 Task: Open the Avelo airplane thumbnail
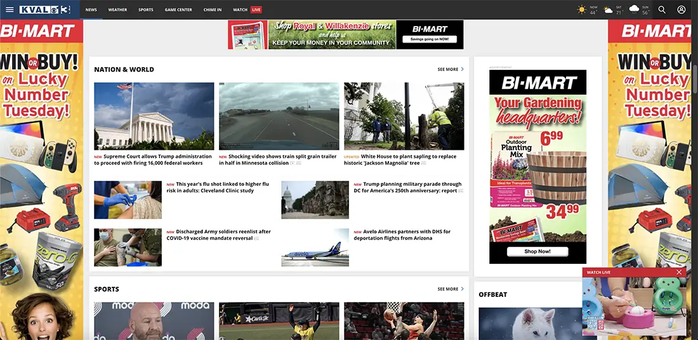(315, 247)
